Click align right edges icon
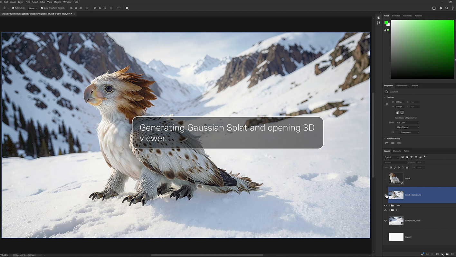 click(x=81, y=8)
